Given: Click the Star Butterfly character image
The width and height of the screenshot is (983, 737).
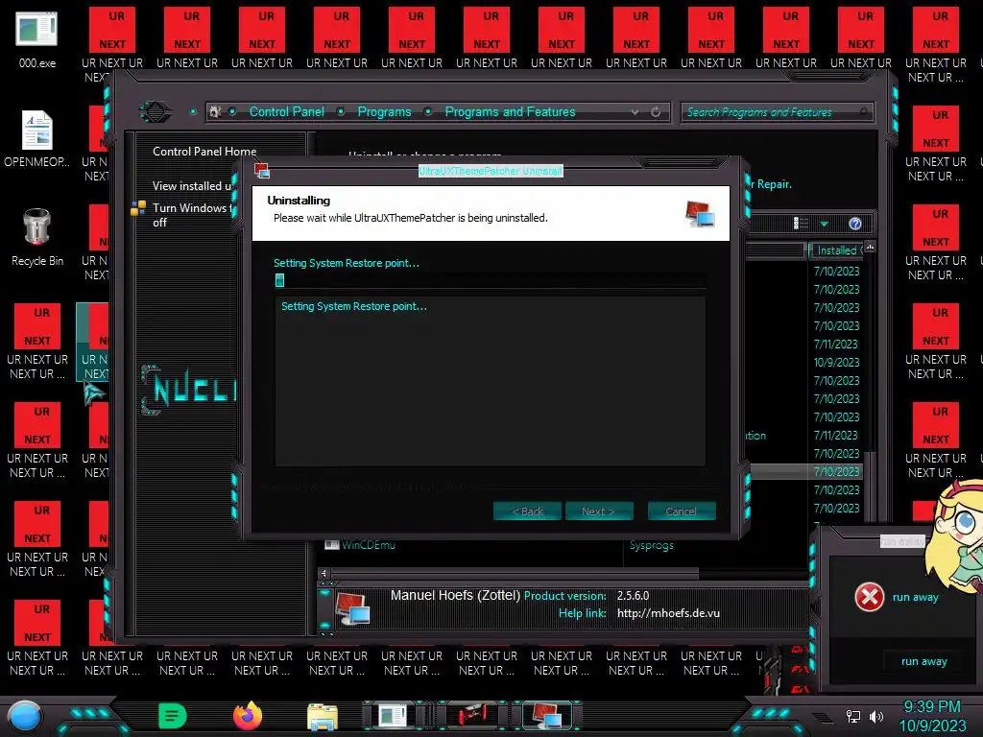Looking at the screenshot, I should tap(956, 535).
